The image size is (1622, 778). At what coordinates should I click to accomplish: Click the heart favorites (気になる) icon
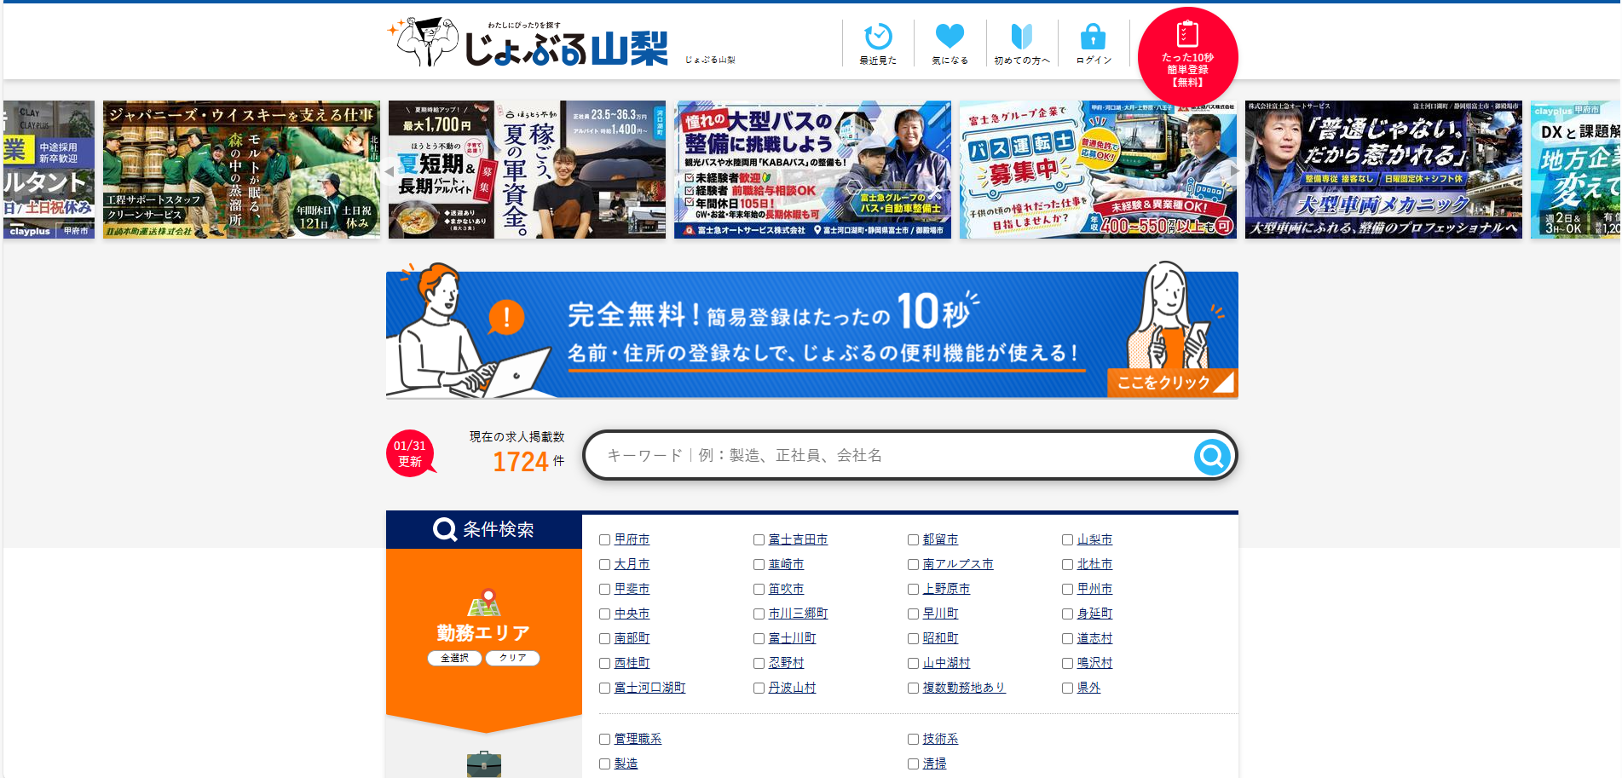tap(949, 37)
